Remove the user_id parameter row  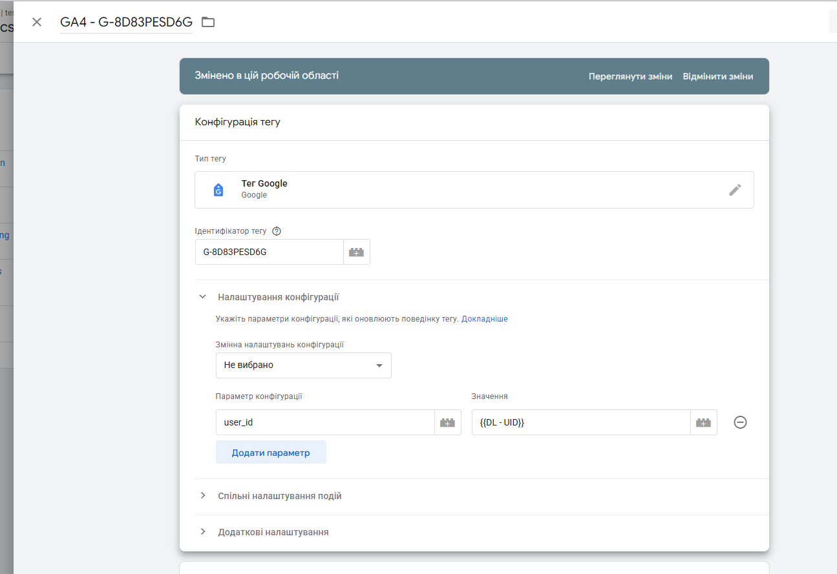[x=741, y=422]
